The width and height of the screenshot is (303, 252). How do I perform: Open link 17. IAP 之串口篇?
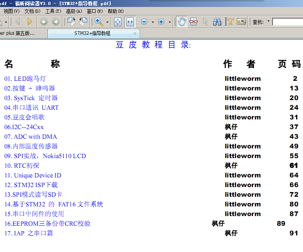pyautogui.click(x=29, y=233)
